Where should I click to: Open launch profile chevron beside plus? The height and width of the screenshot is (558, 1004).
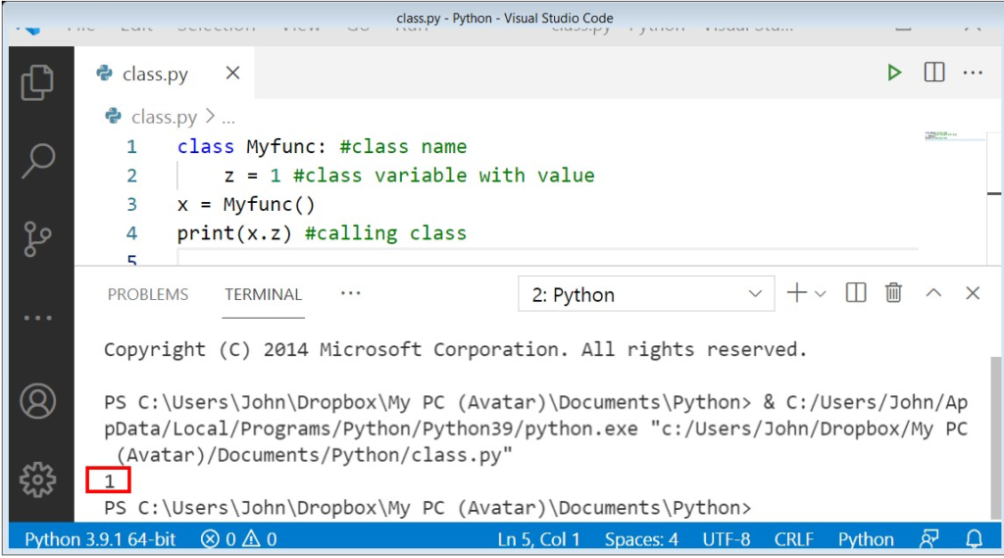click(821, 294)
